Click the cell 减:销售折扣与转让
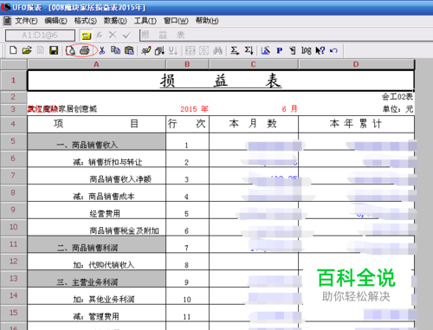 pyautogui.click(x=97, y=159)
